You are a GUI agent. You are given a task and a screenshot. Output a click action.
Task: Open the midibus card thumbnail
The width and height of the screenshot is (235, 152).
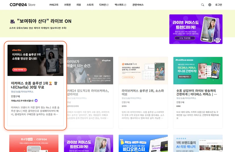[x=198, y=70]
